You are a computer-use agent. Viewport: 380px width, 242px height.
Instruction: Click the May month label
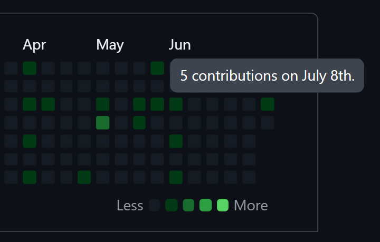point(110,45)
